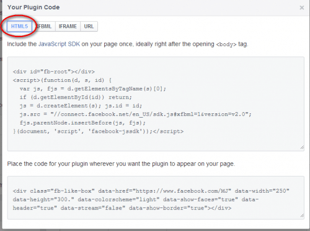Viewport: 310px width, 231px height.
Task: Click the data-height="300." code line
Action: pos(136,199)
